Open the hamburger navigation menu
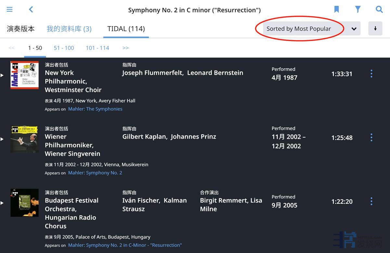Screen dimensions: 390x253 click(x=10, y=9)
